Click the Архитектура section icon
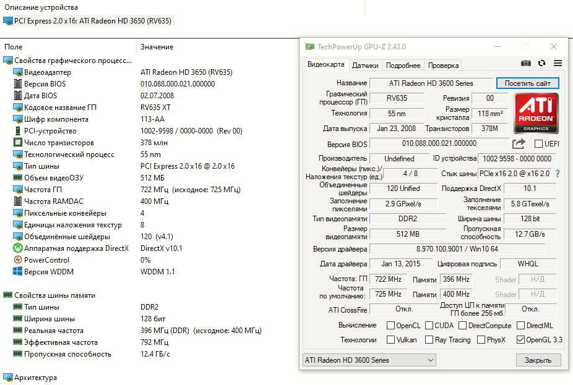Screen dimensions: 573x385 7,378
